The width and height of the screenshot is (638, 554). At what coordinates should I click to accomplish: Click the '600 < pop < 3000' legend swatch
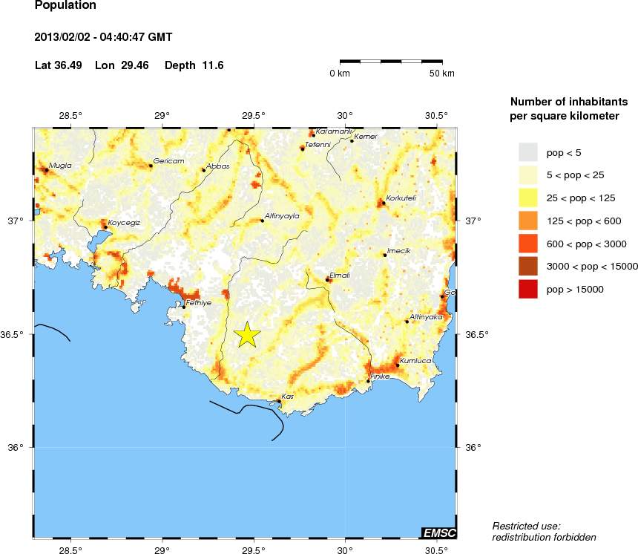527,244
